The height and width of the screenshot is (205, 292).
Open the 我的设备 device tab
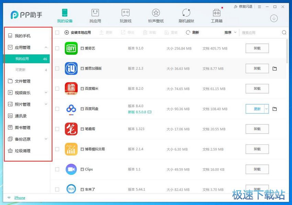tap(65, 16)
